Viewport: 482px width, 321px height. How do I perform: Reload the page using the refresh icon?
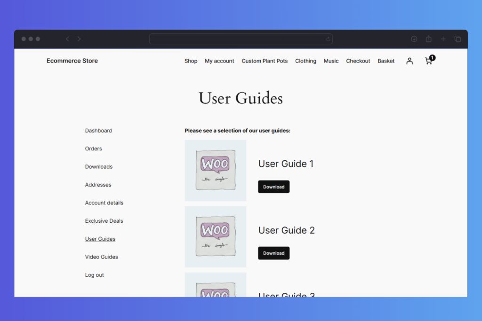coord(328,39)
